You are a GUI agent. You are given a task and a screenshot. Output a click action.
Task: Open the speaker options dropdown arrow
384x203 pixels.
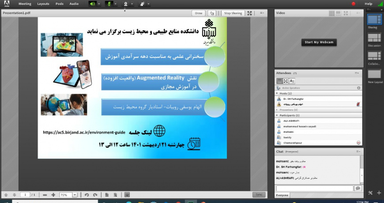pyautogui.click(x=99, y=4)
